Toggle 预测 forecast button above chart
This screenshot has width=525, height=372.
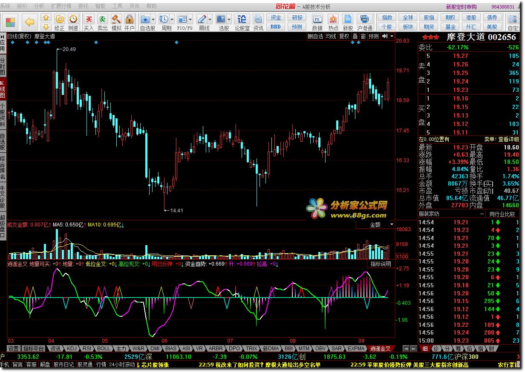374,36
